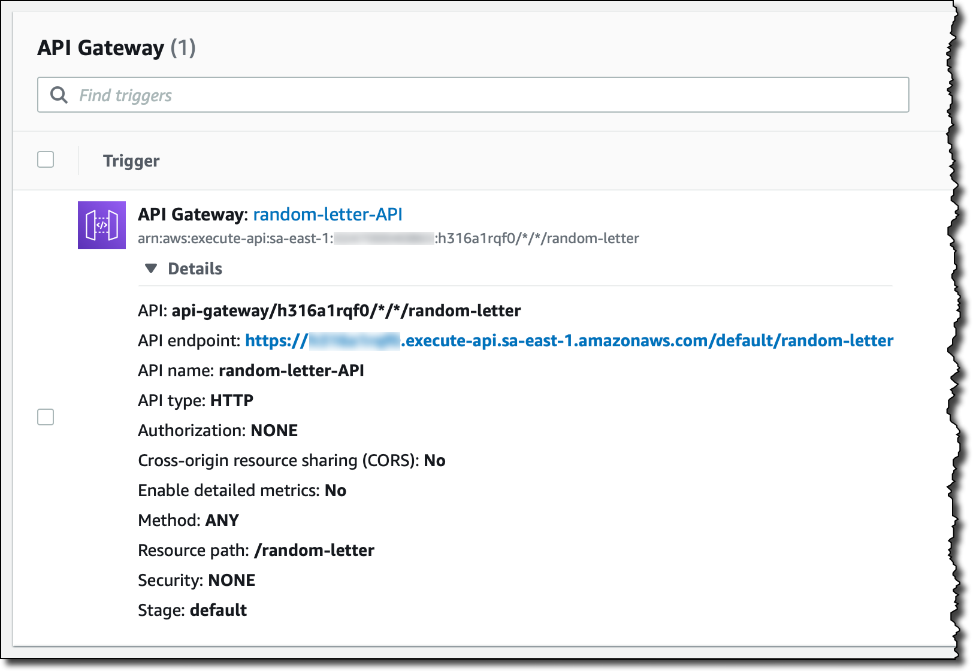
Task: Click the magnifying glass search icon
Action: pyautogui.click(x=58, y=95)
